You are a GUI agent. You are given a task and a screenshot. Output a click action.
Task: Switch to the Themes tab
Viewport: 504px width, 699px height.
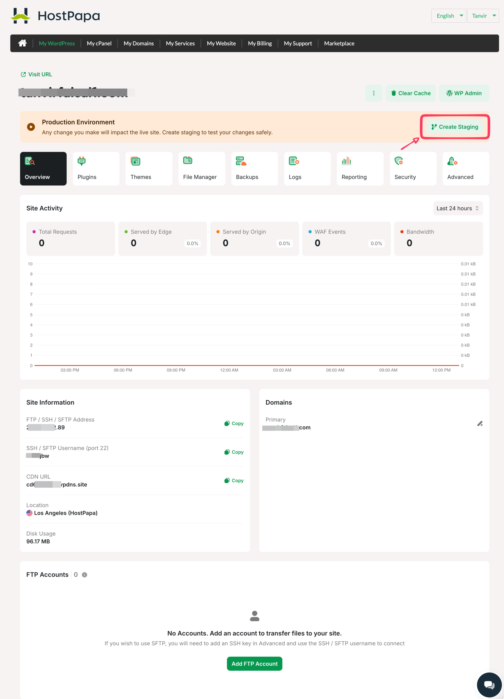(149, 168)
